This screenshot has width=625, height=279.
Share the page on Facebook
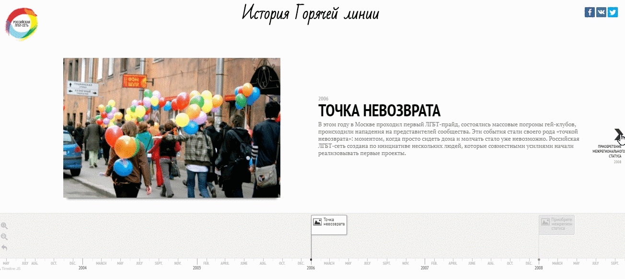click(x=590, y=12)
